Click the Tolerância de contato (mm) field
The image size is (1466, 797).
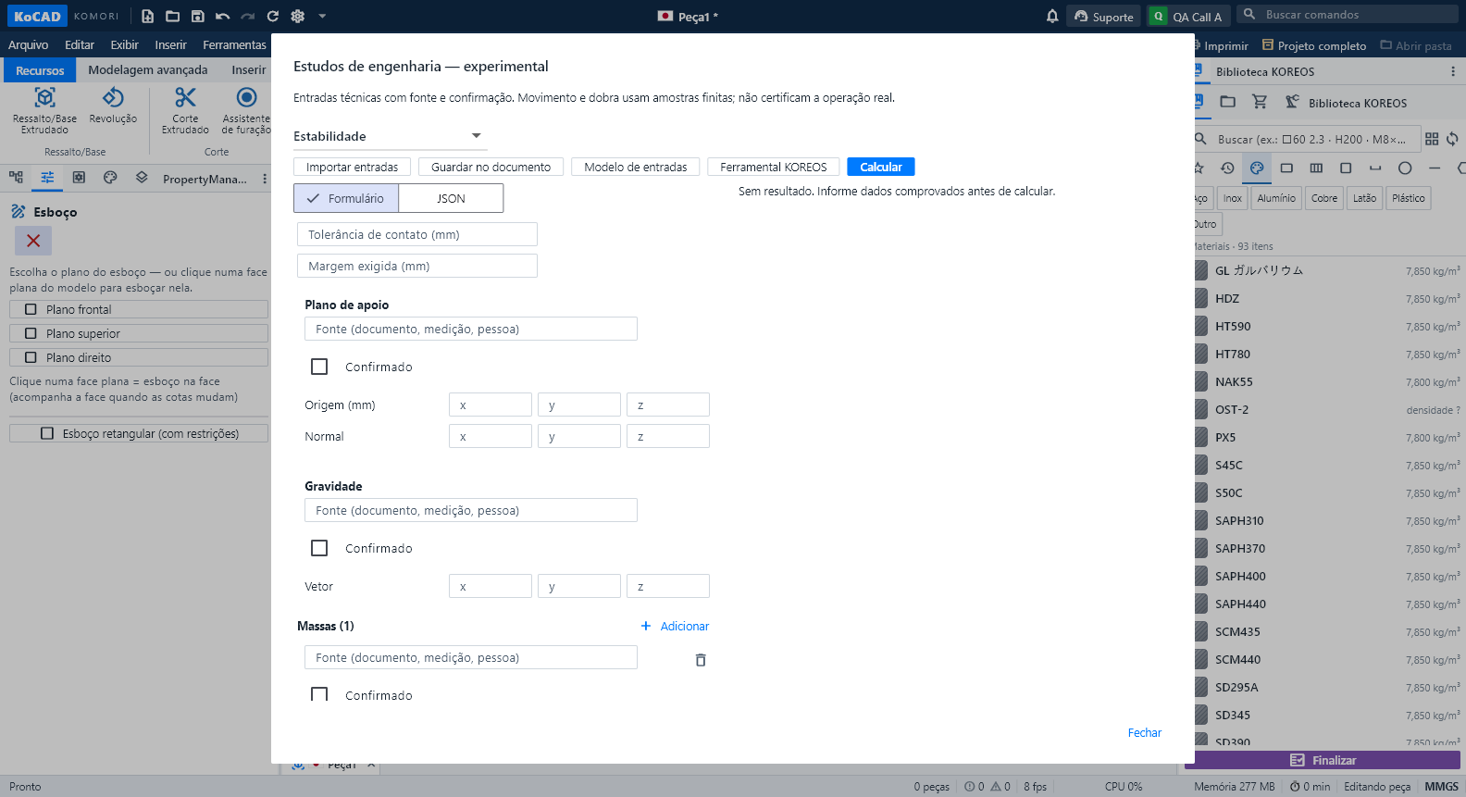[x=417, y=234]
